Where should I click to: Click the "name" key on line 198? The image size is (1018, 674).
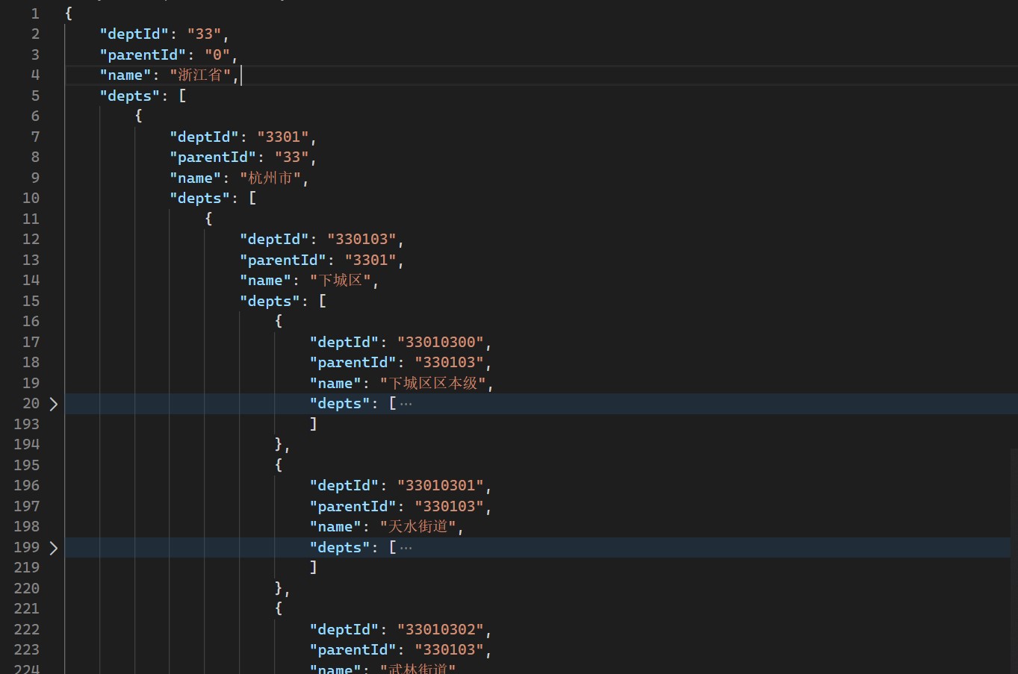(336, 527)
